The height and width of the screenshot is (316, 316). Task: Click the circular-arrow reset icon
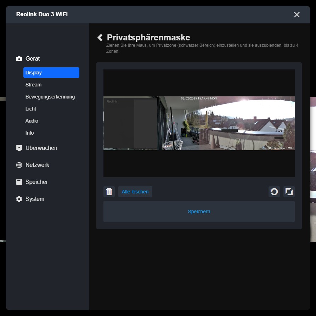coord(274,192)
